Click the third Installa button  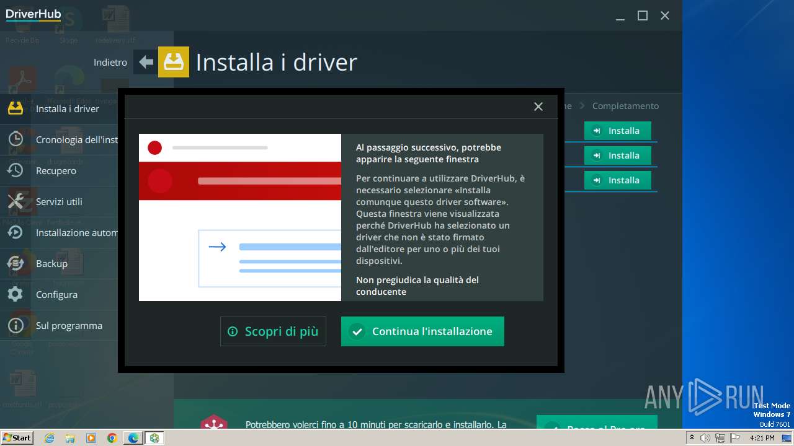[x=617, y=180]
